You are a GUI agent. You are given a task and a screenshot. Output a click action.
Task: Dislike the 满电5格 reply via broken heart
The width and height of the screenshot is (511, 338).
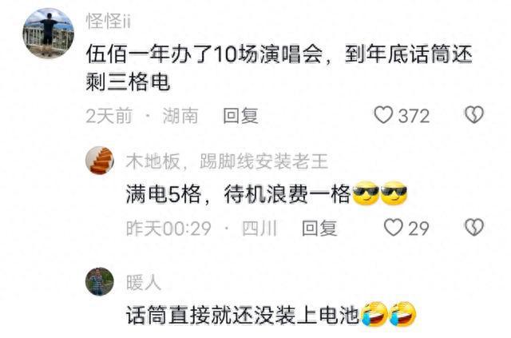click(x=474, y=227)
